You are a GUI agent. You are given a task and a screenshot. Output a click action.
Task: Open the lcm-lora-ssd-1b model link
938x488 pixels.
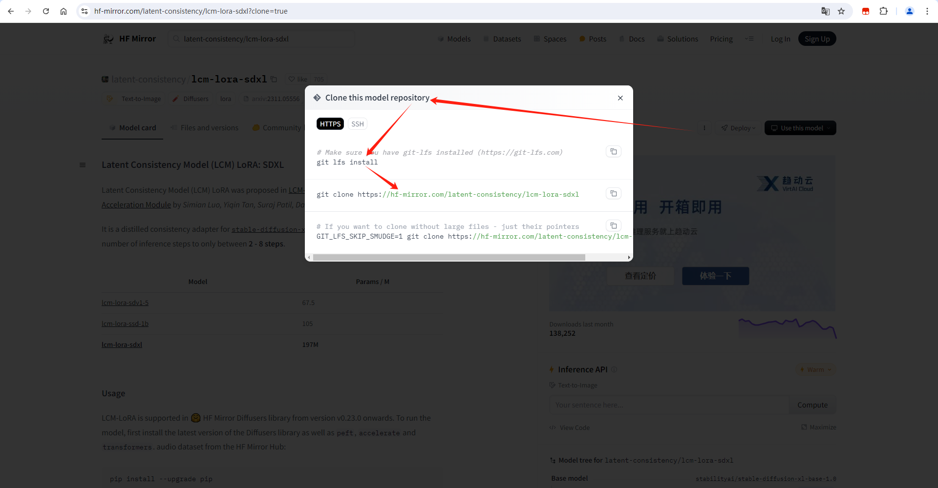click(125, 324)
